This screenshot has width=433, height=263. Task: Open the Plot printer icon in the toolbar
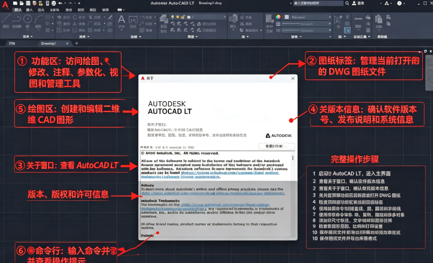[x=54, y=4]
